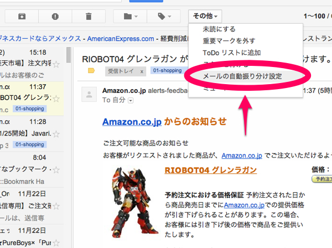Screen dimensions: 332x248
Task: Star the 11:37 グレンラガン email
Action: pyautogui.click(x=56, y=99)
